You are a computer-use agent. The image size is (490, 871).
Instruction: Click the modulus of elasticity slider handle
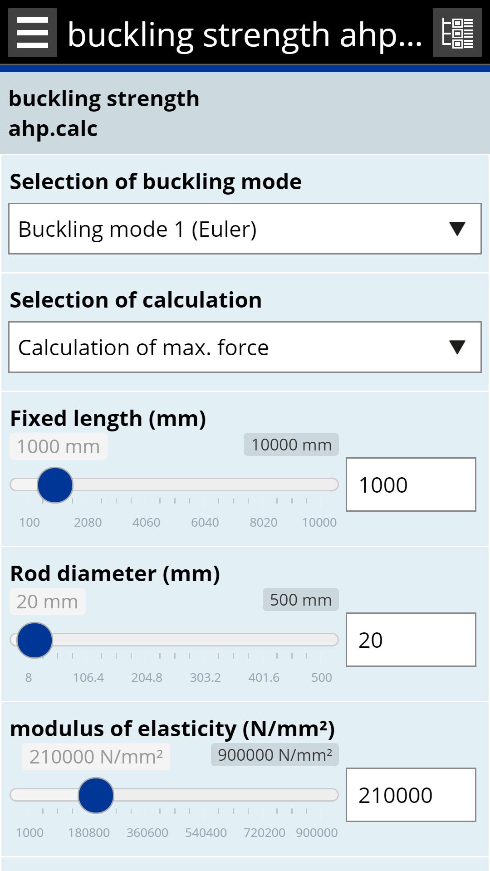tap(96, 795)
